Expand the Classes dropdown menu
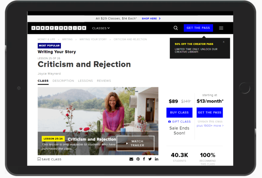This screenshot has width=262, height=178. point(101,28)
